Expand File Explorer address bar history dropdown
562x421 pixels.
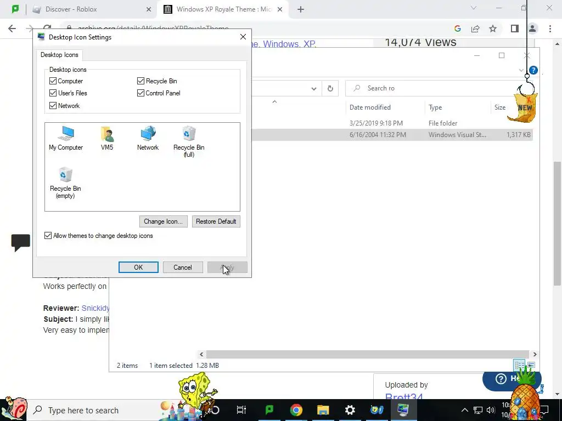pyautogui.click(x=313, y=88)
